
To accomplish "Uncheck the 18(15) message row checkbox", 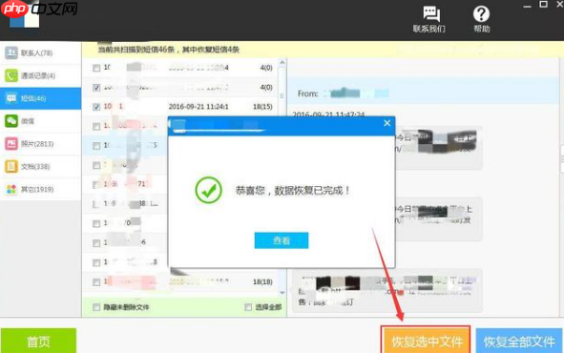I will tap(96, 107).
